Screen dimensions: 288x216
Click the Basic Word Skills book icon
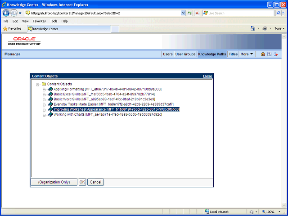[x=50, y=99]
